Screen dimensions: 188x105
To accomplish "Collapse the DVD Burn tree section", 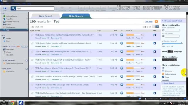I will pos(2,69).
